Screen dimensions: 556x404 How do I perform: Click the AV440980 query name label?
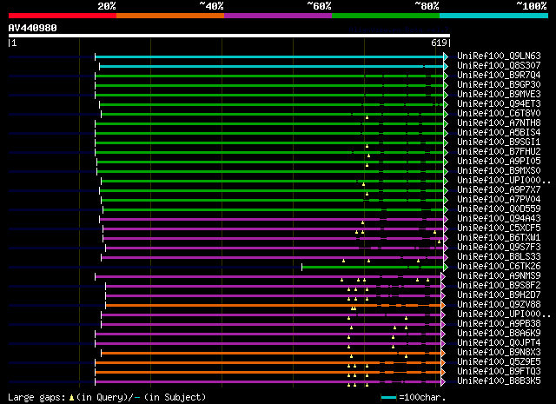(33, 28)
